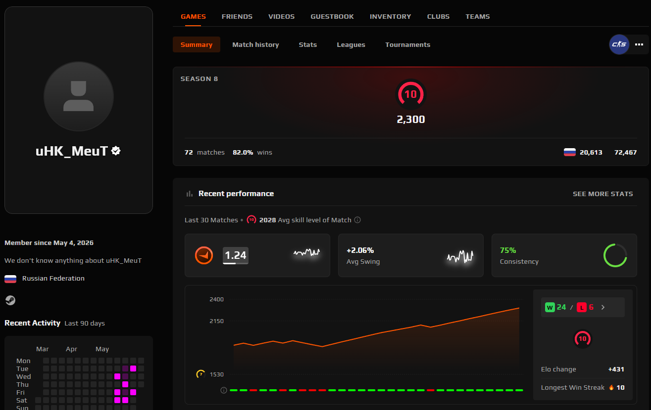
Task: Click the +2.06% Avg Swing card
Action: (411, 255)
